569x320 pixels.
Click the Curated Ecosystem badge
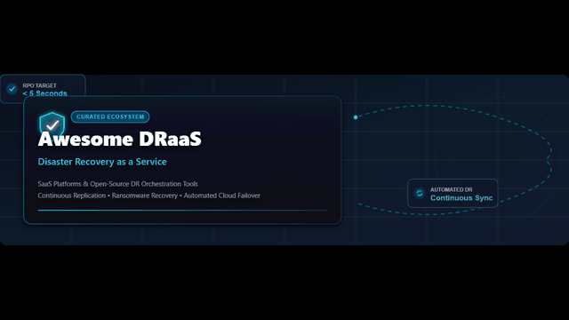coord(110,116)
